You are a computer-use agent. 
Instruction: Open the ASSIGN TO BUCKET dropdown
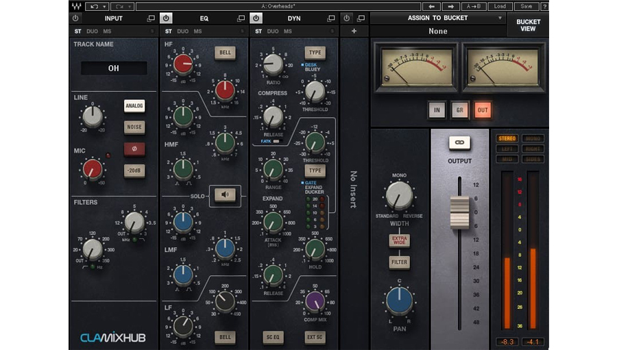click(x=437, y=18)
